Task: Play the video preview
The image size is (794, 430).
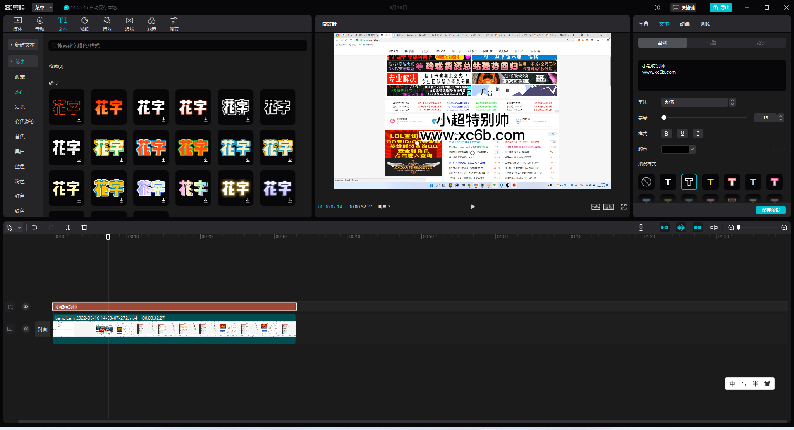Action: coord(472,207)
